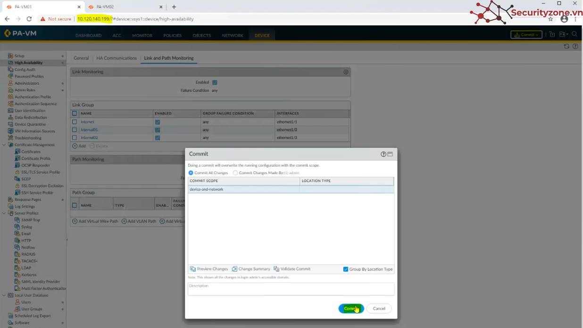Toggle Group By Location Type checkbox
The image size is (583, 328).
click(x=346, y=269)
